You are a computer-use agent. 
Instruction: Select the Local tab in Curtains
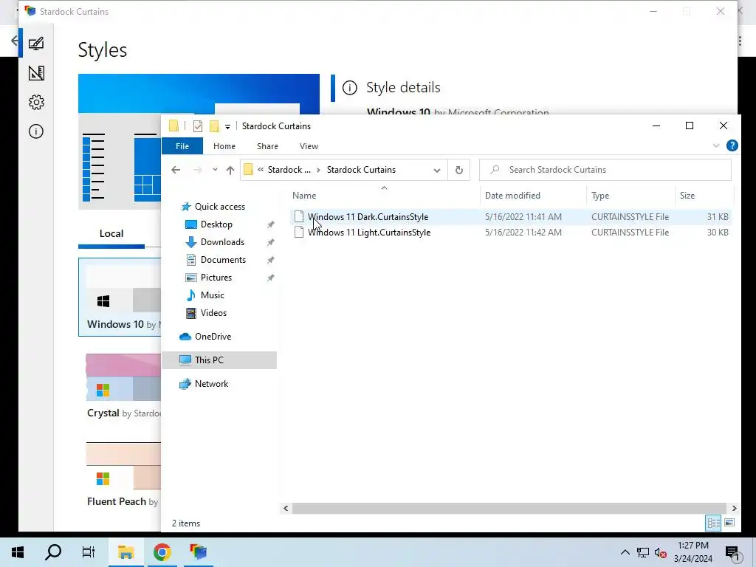pyautogui.click(x=111, y=234)
